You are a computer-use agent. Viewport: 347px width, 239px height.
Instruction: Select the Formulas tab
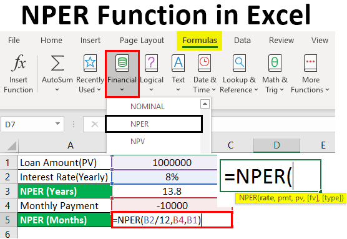pos(200,41)
